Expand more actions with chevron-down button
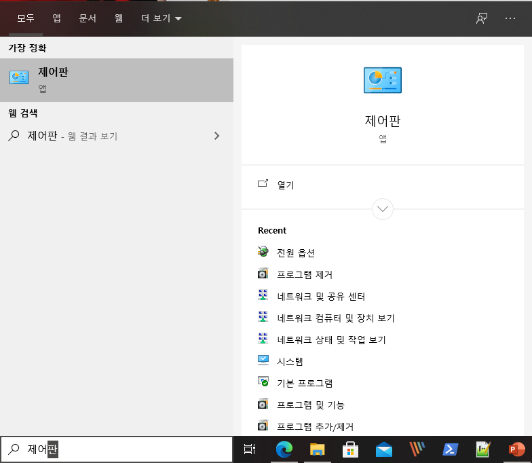The height and width of the screenshot is (463, 532). coord(383,209)
